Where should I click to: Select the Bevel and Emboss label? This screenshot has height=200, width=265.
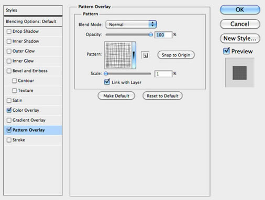(30, 71)
